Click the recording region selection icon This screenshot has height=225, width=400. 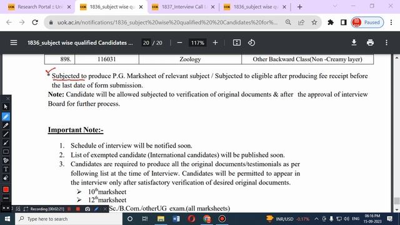(26, 209)
